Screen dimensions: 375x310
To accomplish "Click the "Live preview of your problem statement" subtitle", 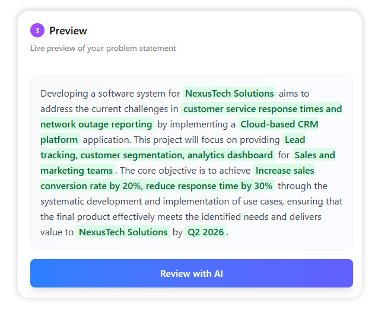I will [x=103, y=48].
